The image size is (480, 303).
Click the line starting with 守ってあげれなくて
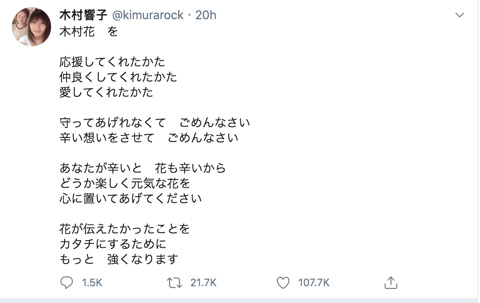155,122
